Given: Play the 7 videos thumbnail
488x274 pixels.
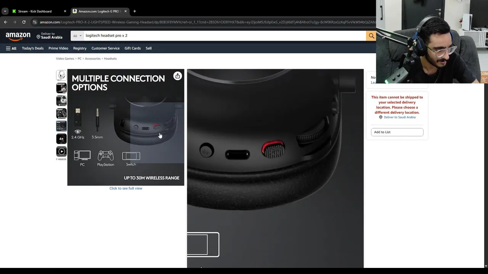Looking at the screenshot, I should (x=61, y=151).
